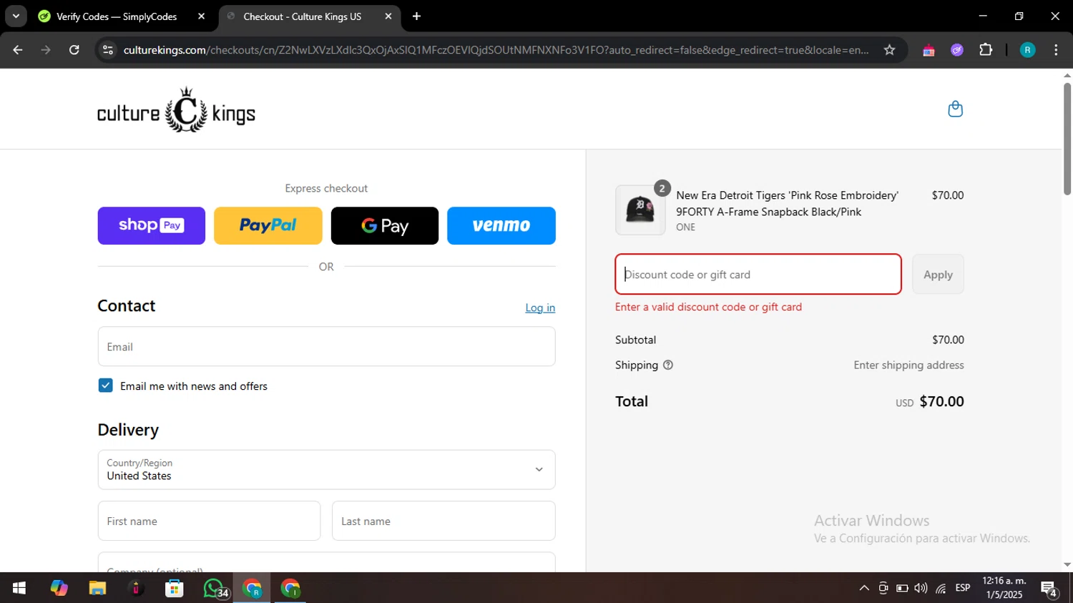Open WhatsApp from the taskbar

(215, 588)
